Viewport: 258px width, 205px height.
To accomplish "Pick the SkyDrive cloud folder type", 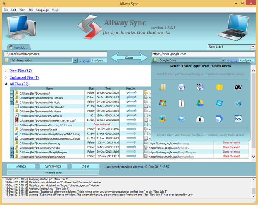I will point(238,103).
